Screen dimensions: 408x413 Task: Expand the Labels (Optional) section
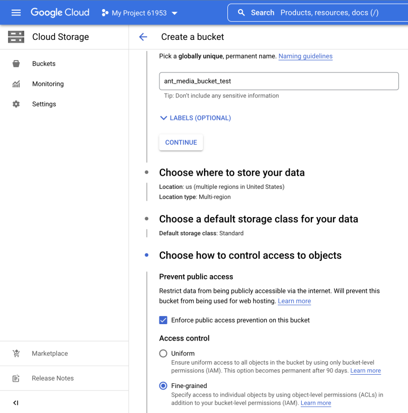point(195,118)
